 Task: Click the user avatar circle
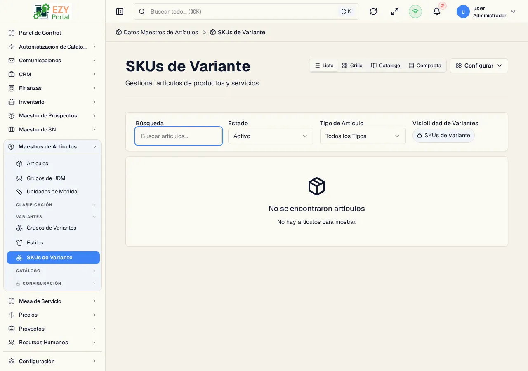[463, 12]
